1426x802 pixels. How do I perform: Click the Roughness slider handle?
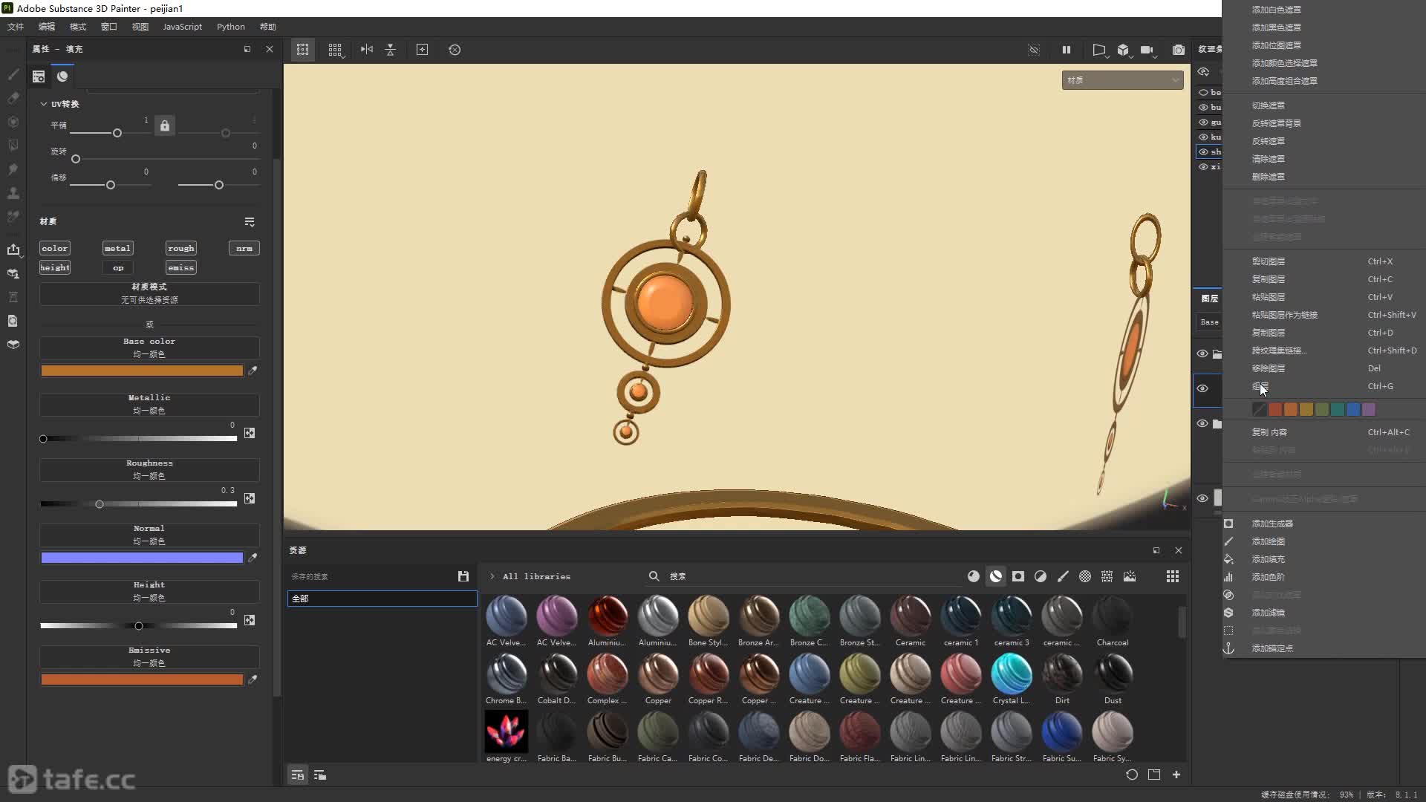(100, 504)
